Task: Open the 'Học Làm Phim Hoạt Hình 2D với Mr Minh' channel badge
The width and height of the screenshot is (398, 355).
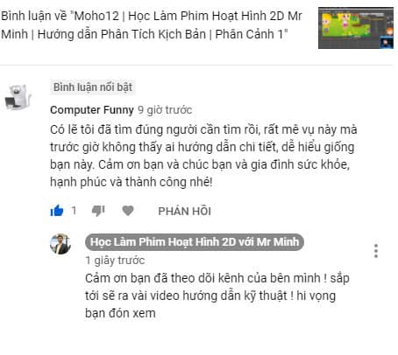Action: 195,242
